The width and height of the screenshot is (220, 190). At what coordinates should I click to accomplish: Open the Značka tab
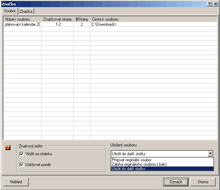26,11
